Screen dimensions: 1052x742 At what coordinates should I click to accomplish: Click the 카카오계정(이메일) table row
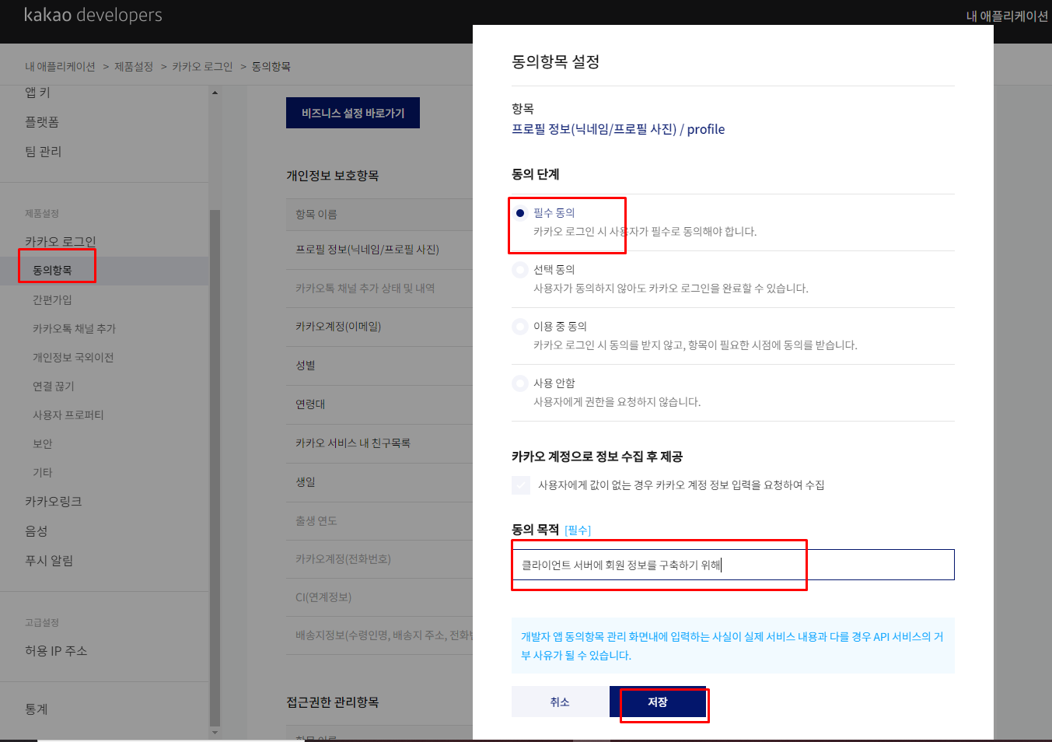click(x=379, y=327)
